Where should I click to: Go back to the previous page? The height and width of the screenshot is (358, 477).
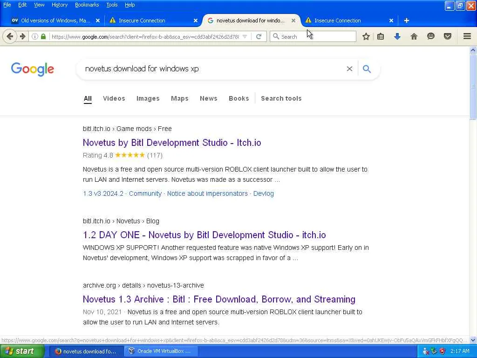pyautogui.click(x=10, y=36)
